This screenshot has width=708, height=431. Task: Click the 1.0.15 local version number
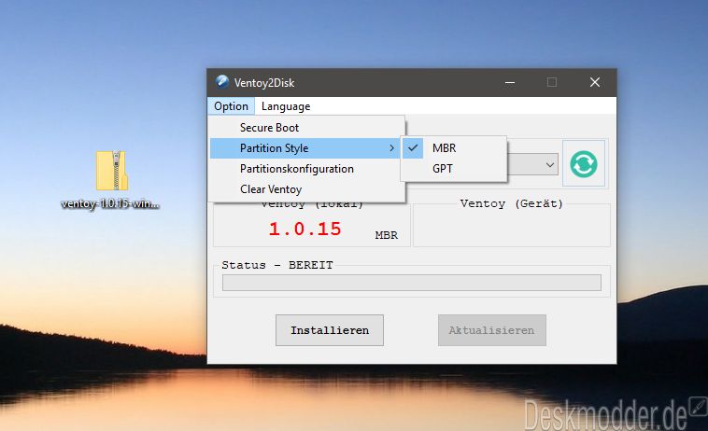point(304,229)
